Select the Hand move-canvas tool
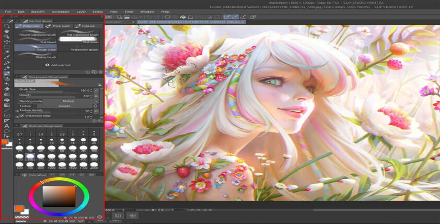Screen dimensions: 440x224 [7, 31]
